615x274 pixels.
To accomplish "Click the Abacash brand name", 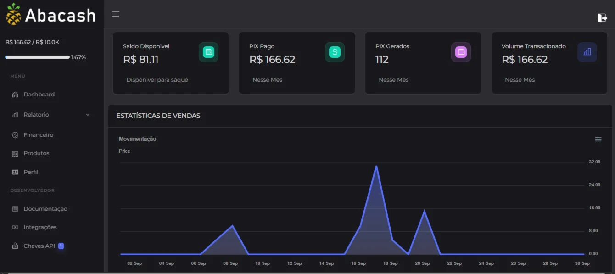I will (x=60, y=16).
